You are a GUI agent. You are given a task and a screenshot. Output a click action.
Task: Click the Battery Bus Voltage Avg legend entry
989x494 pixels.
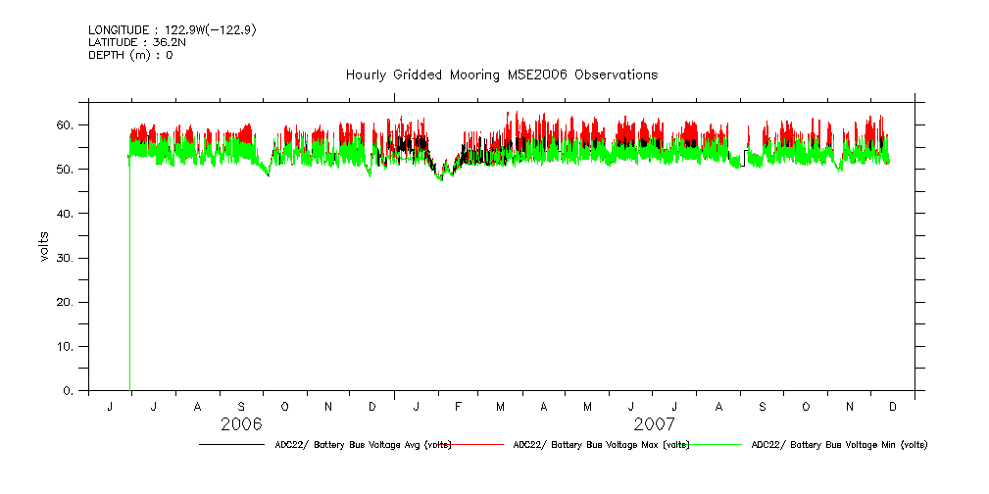pyautogui.click(x=363, y=445)
